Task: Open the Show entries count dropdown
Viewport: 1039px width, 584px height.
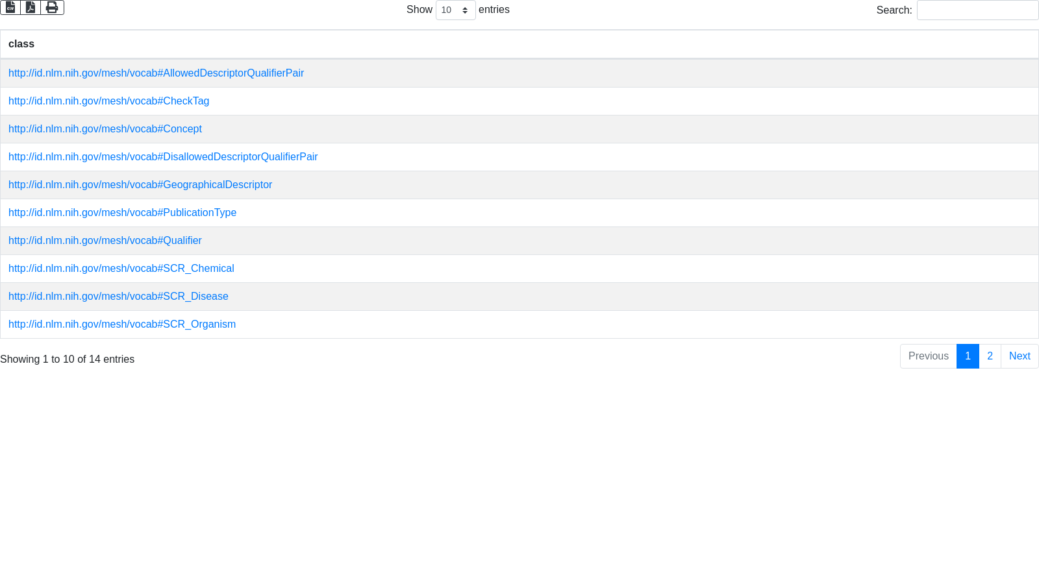Action: point(455,10)
